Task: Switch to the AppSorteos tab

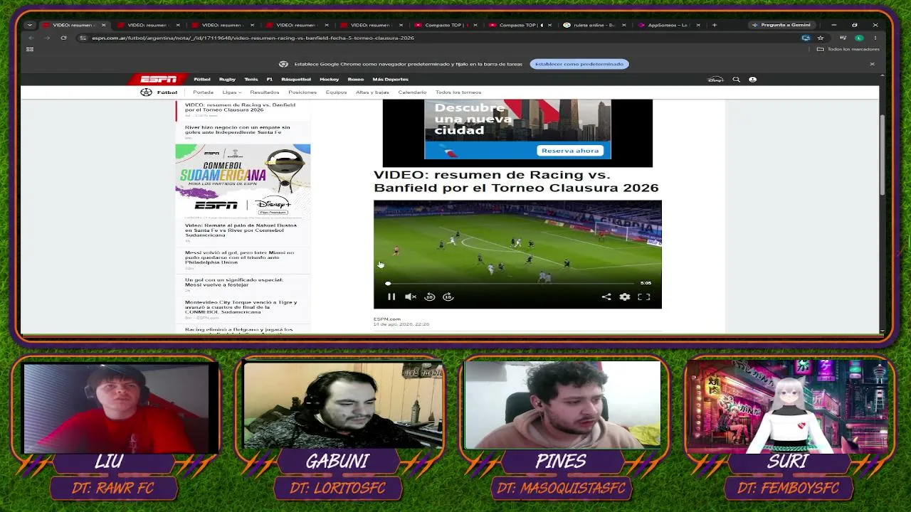Action: 668,25
